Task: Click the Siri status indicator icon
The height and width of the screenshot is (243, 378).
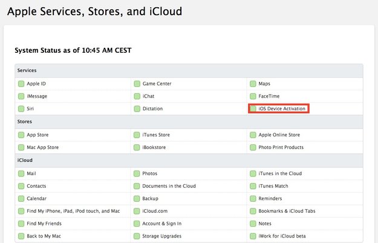Action: click(x=21, y=108)
